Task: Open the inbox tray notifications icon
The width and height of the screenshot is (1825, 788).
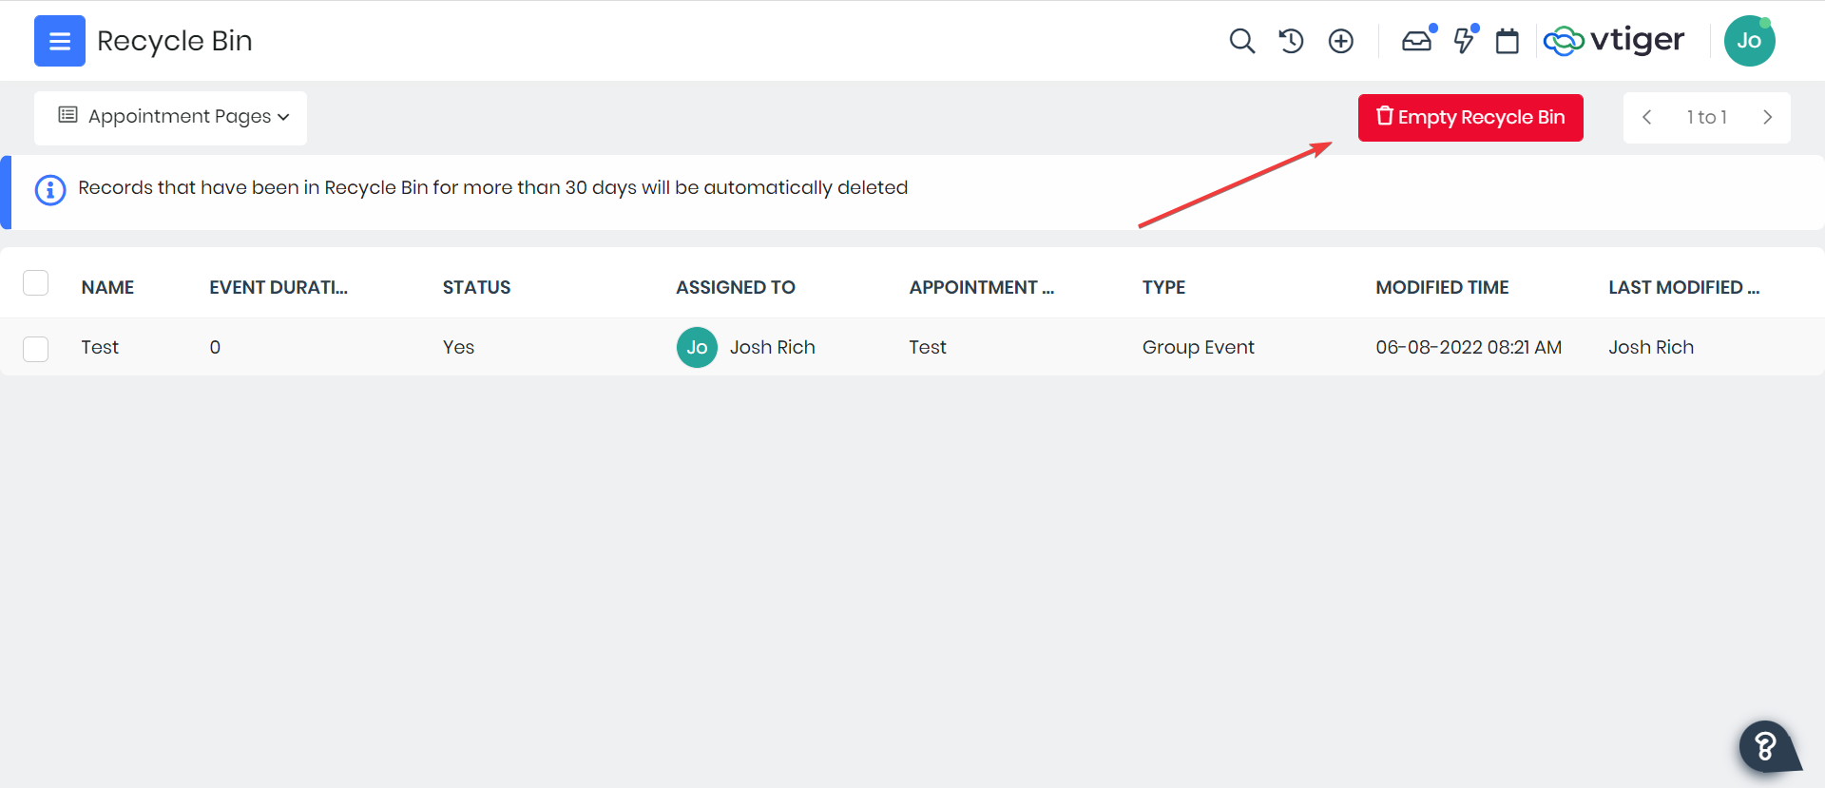Action: (x=1416, y=41)
